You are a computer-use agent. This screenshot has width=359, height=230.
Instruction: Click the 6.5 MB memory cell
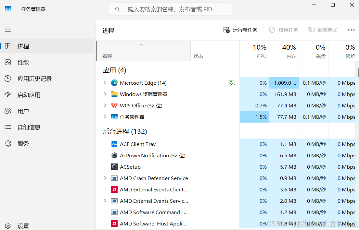284,155
